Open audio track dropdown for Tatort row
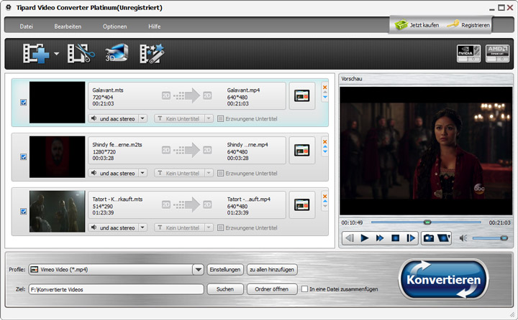 point(142,227)
